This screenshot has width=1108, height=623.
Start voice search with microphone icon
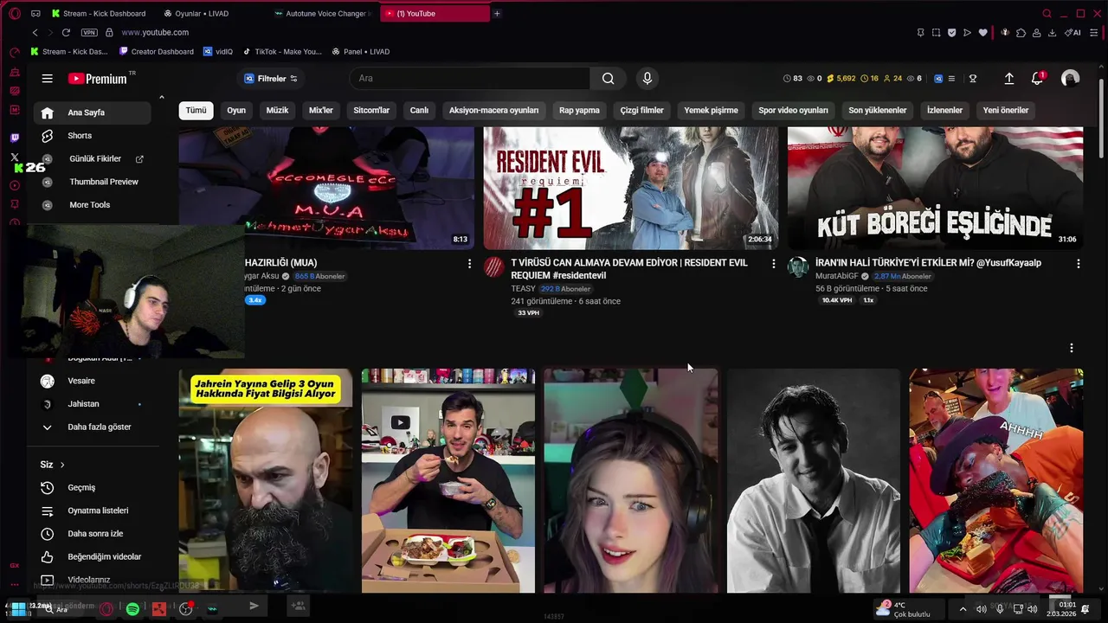[647, 79]
